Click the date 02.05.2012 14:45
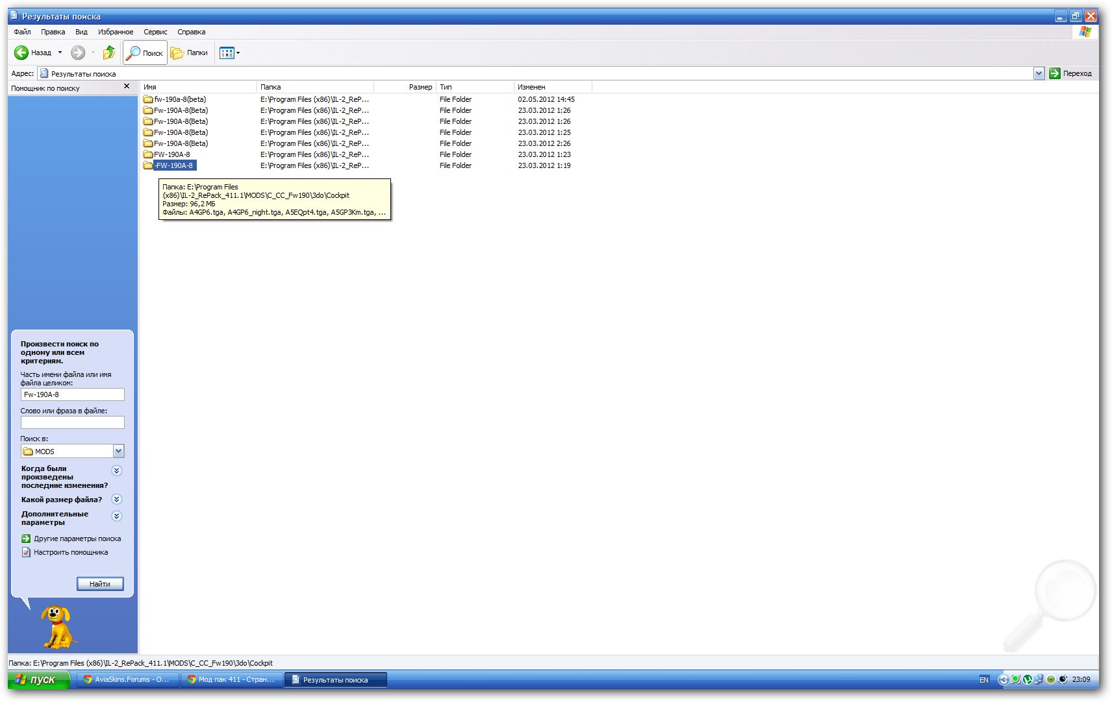Screen dimensions: 1112x702 [546, 99]
